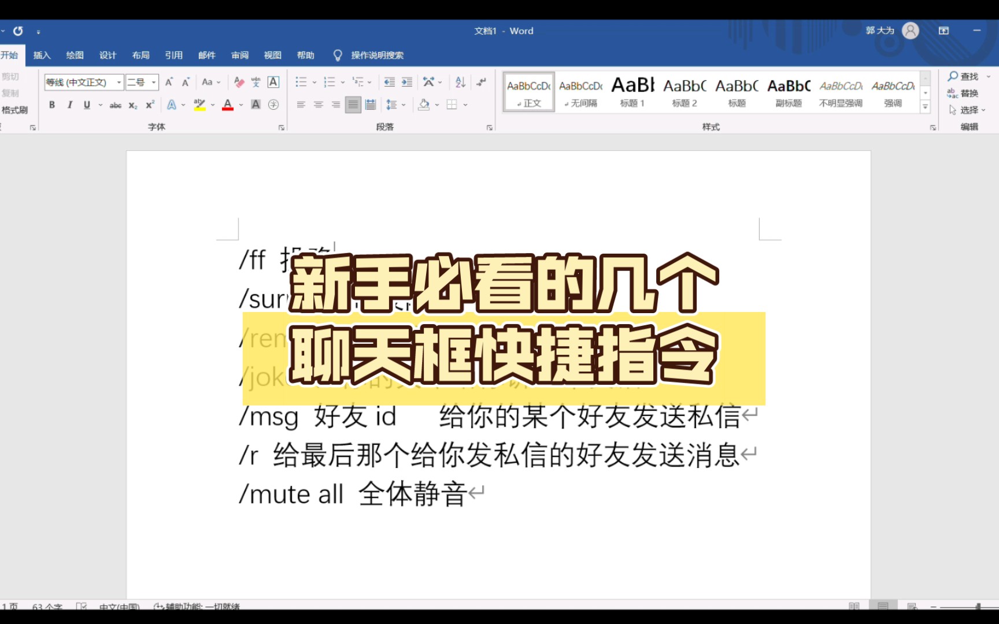Expand the Styles gallery More arrow
Image resolution: width=999 pixels, height=624 pixels.
[x=925, y=106]
